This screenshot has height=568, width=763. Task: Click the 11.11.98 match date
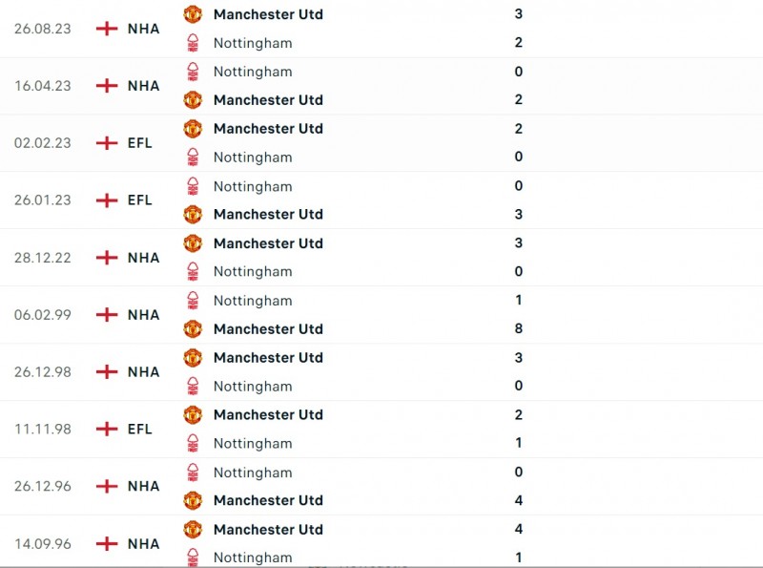tap(42, 430)
